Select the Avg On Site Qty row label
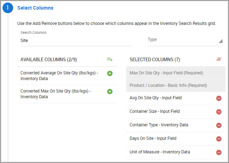Viewport: 229px width, 163px height. (x=156, y=98)
